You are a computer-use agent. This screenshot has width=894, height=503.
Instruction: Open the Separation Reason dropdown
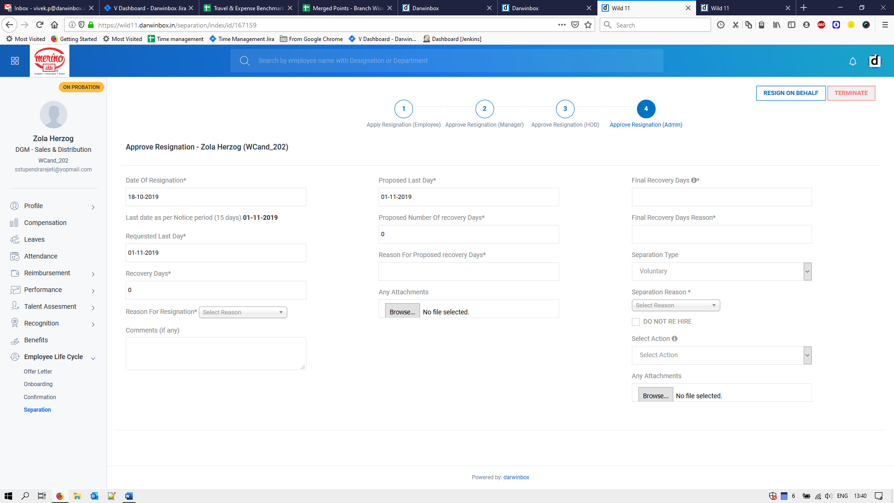coord(676,306)
